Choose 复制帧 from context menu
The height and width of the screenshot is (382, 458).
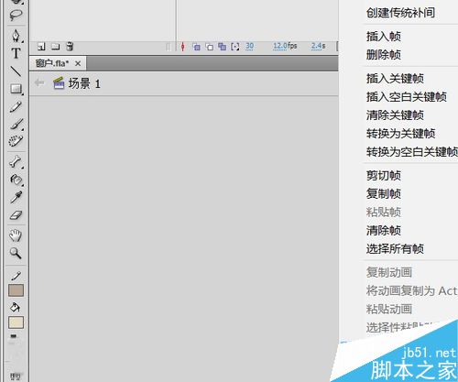[x=384, y=193]
